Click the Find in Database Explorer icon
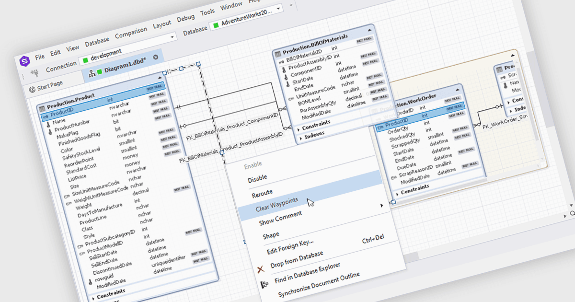Viewport: 575px width, 302px height. tap(264, 284)
